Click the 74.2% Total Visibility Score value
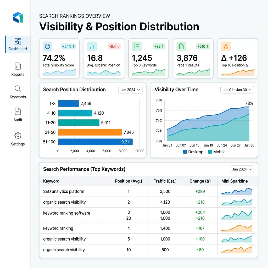Image resolution: width=268 pixels, height=268 pixels. point(54,58)
